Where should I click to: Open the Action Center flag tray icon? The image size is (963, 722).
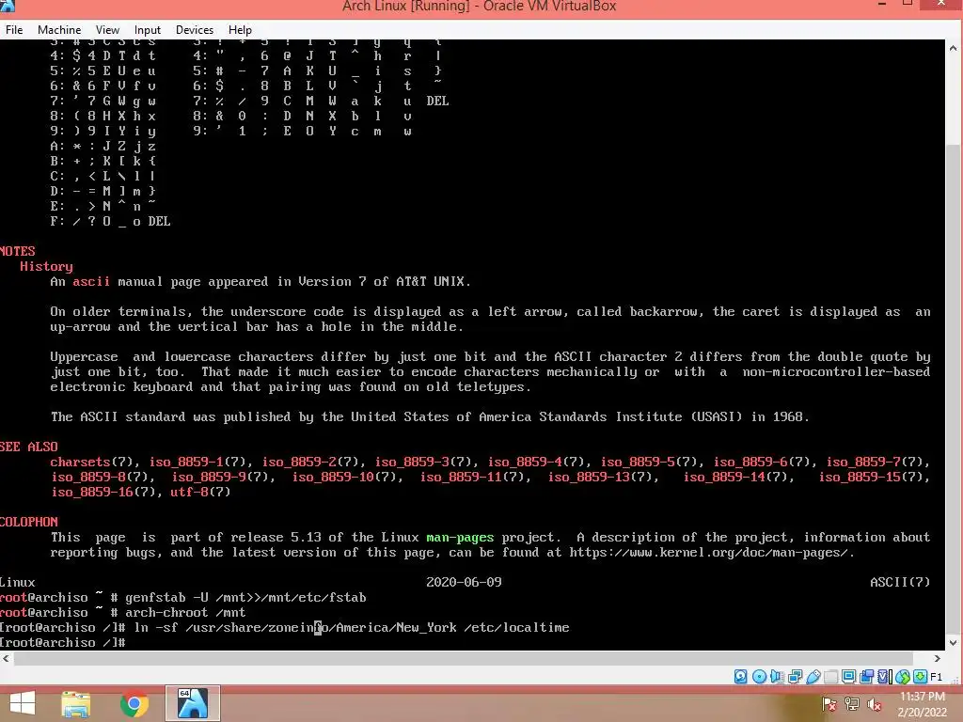click(829, 704)
